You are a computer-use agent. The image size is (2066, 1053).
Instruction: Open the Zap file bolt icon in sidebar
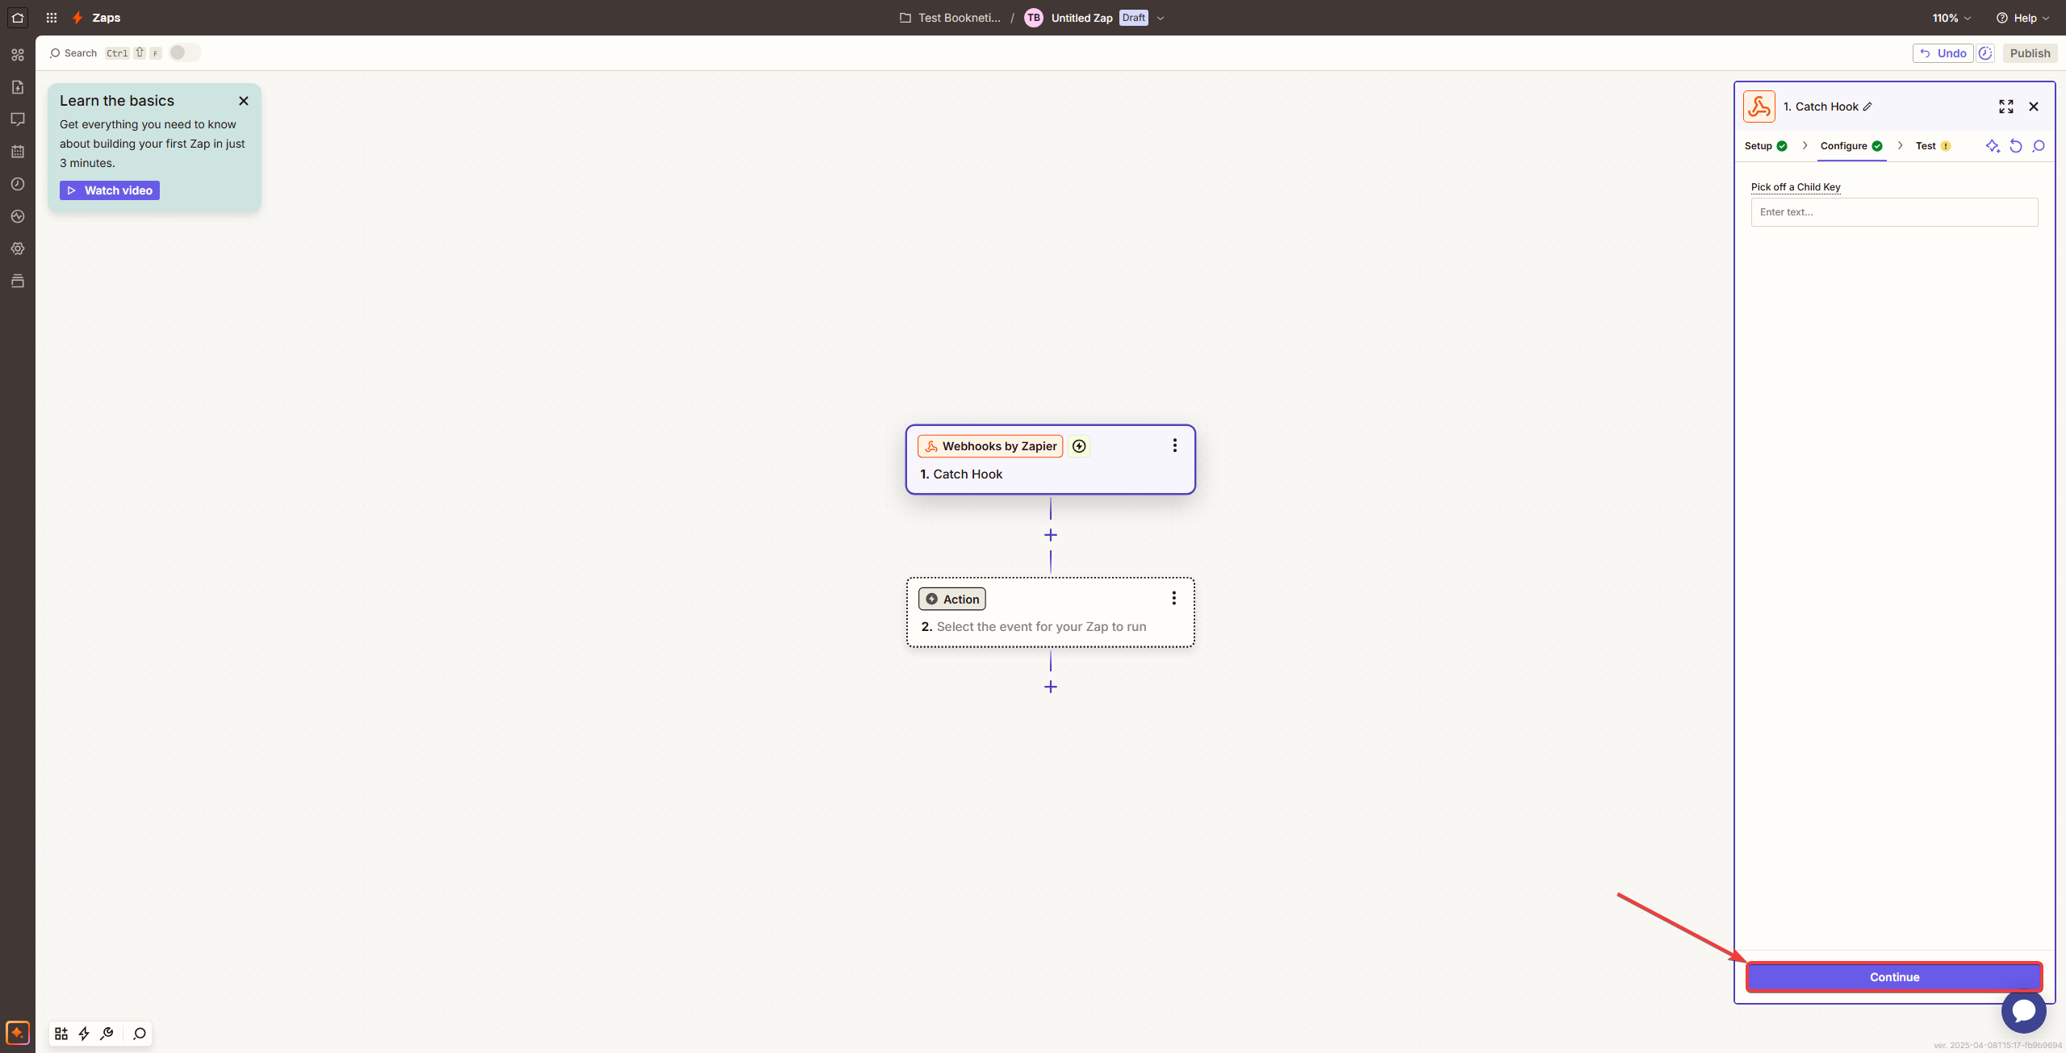18,87
